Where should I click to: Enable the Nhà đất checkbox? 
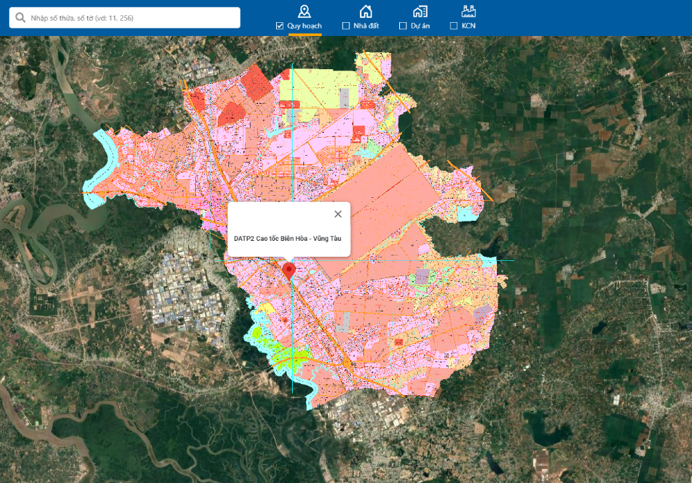pyautogui.click(x=346, y=26)
